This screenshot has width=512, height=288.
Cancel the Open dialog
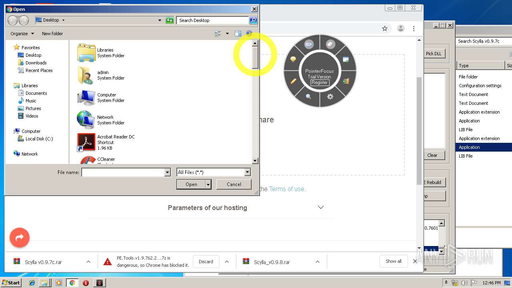[x=234, y=184]
